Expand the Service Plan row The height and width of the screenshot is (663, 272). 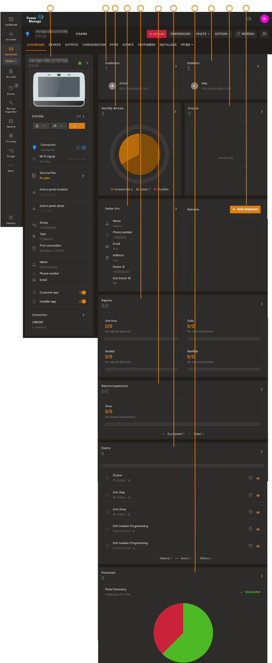(x=59, y=176)
